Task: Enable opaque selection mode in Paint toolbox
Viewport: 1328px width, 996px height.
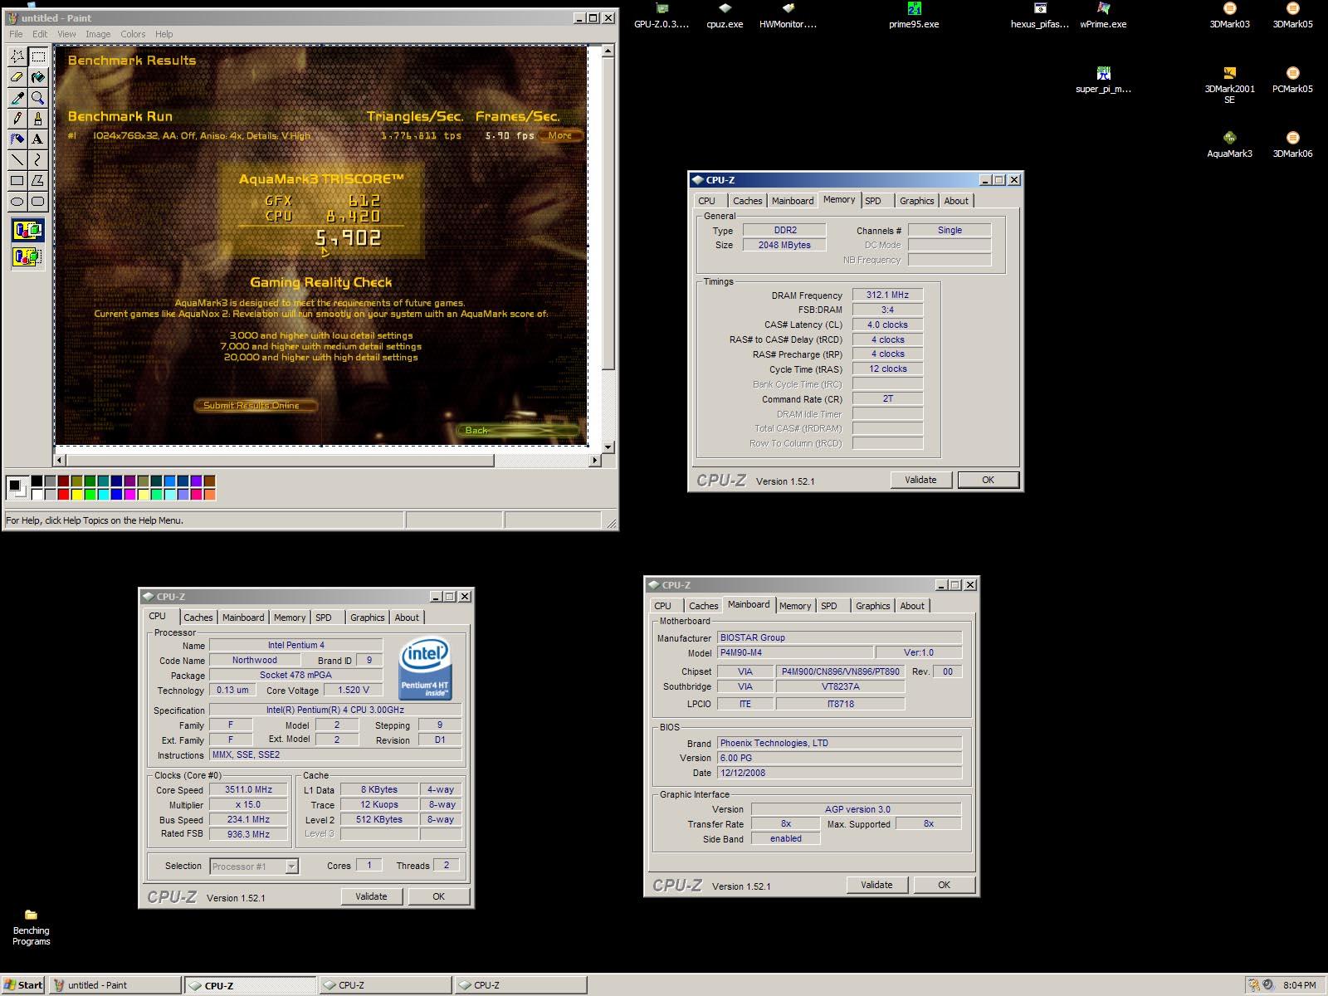Action: tap(27, 230)
